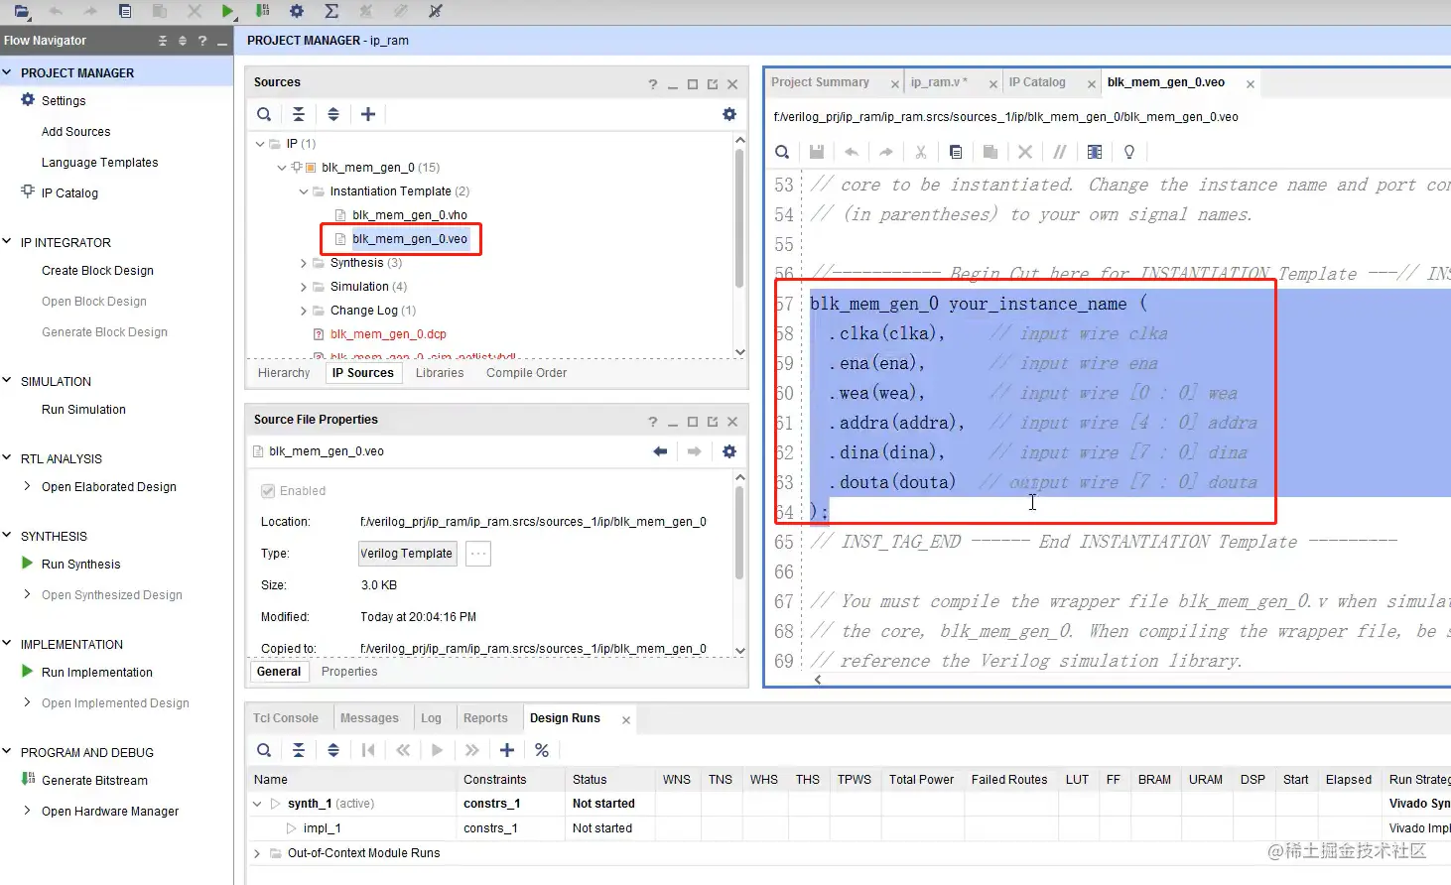Switch to Properties tab in file properties
Image resolution: width=1451 pixels, height=885 pixels.
tap(349, 672)
